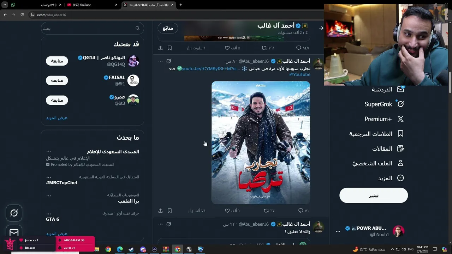Reload the page in the browser
Image resolution: width=452 pixels, height=254 pixels.
point(22,15)
